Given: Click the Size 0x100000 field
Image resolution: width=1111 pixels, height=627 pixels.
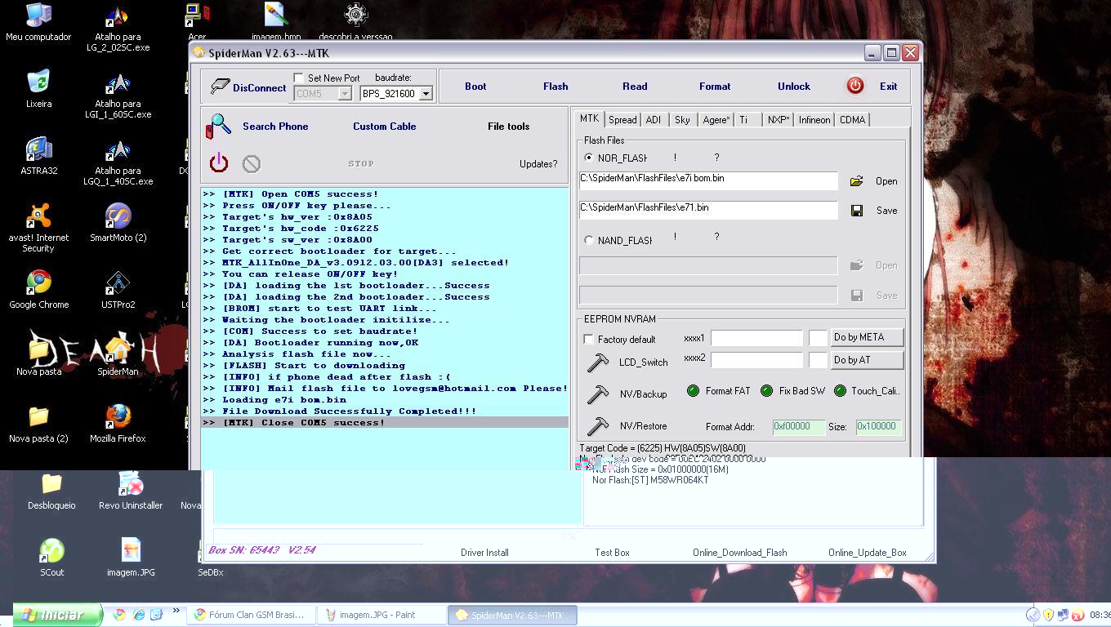Looking at the screenshot, I should pyautogui.click(x=878, y=426).
